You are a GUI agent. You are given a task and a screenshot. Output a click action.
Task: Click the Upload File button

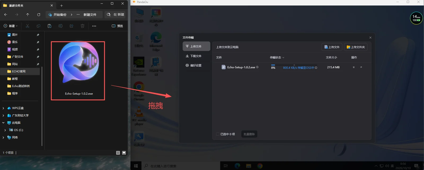pos(332,47)
